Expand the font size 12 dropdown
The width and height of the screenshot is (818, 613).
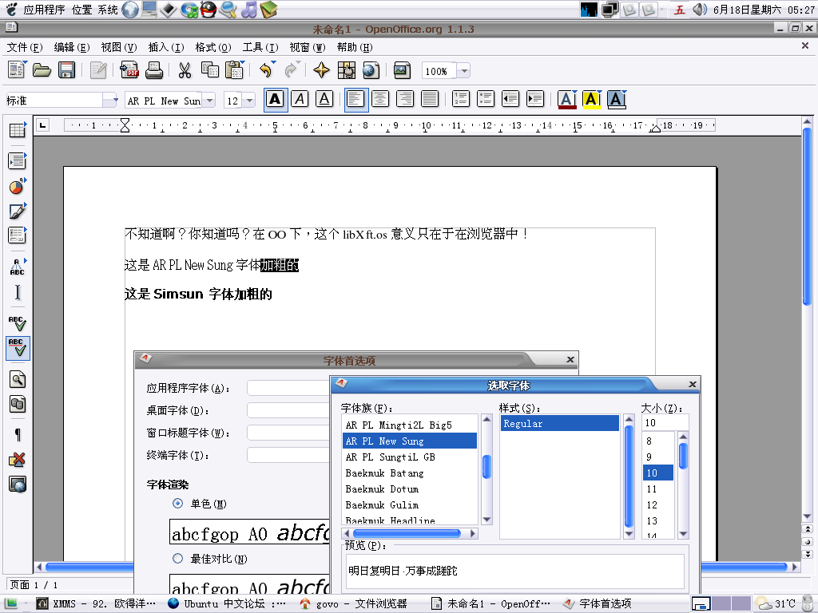click(249, 100)
